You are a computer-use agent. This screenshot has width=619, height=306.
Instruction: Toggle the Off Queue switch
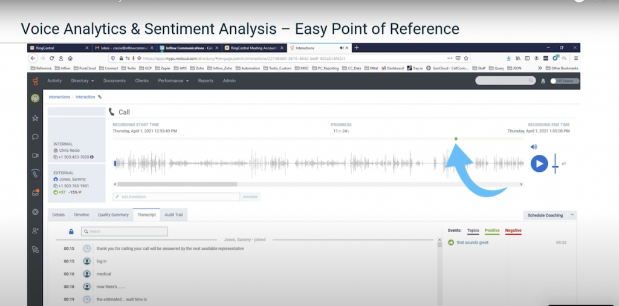tap(554, 80)
